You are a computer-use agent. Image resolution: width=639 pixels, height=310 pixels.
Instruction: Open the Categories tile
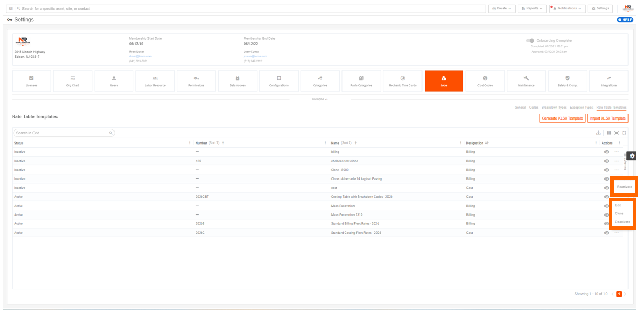coord(320,81)
